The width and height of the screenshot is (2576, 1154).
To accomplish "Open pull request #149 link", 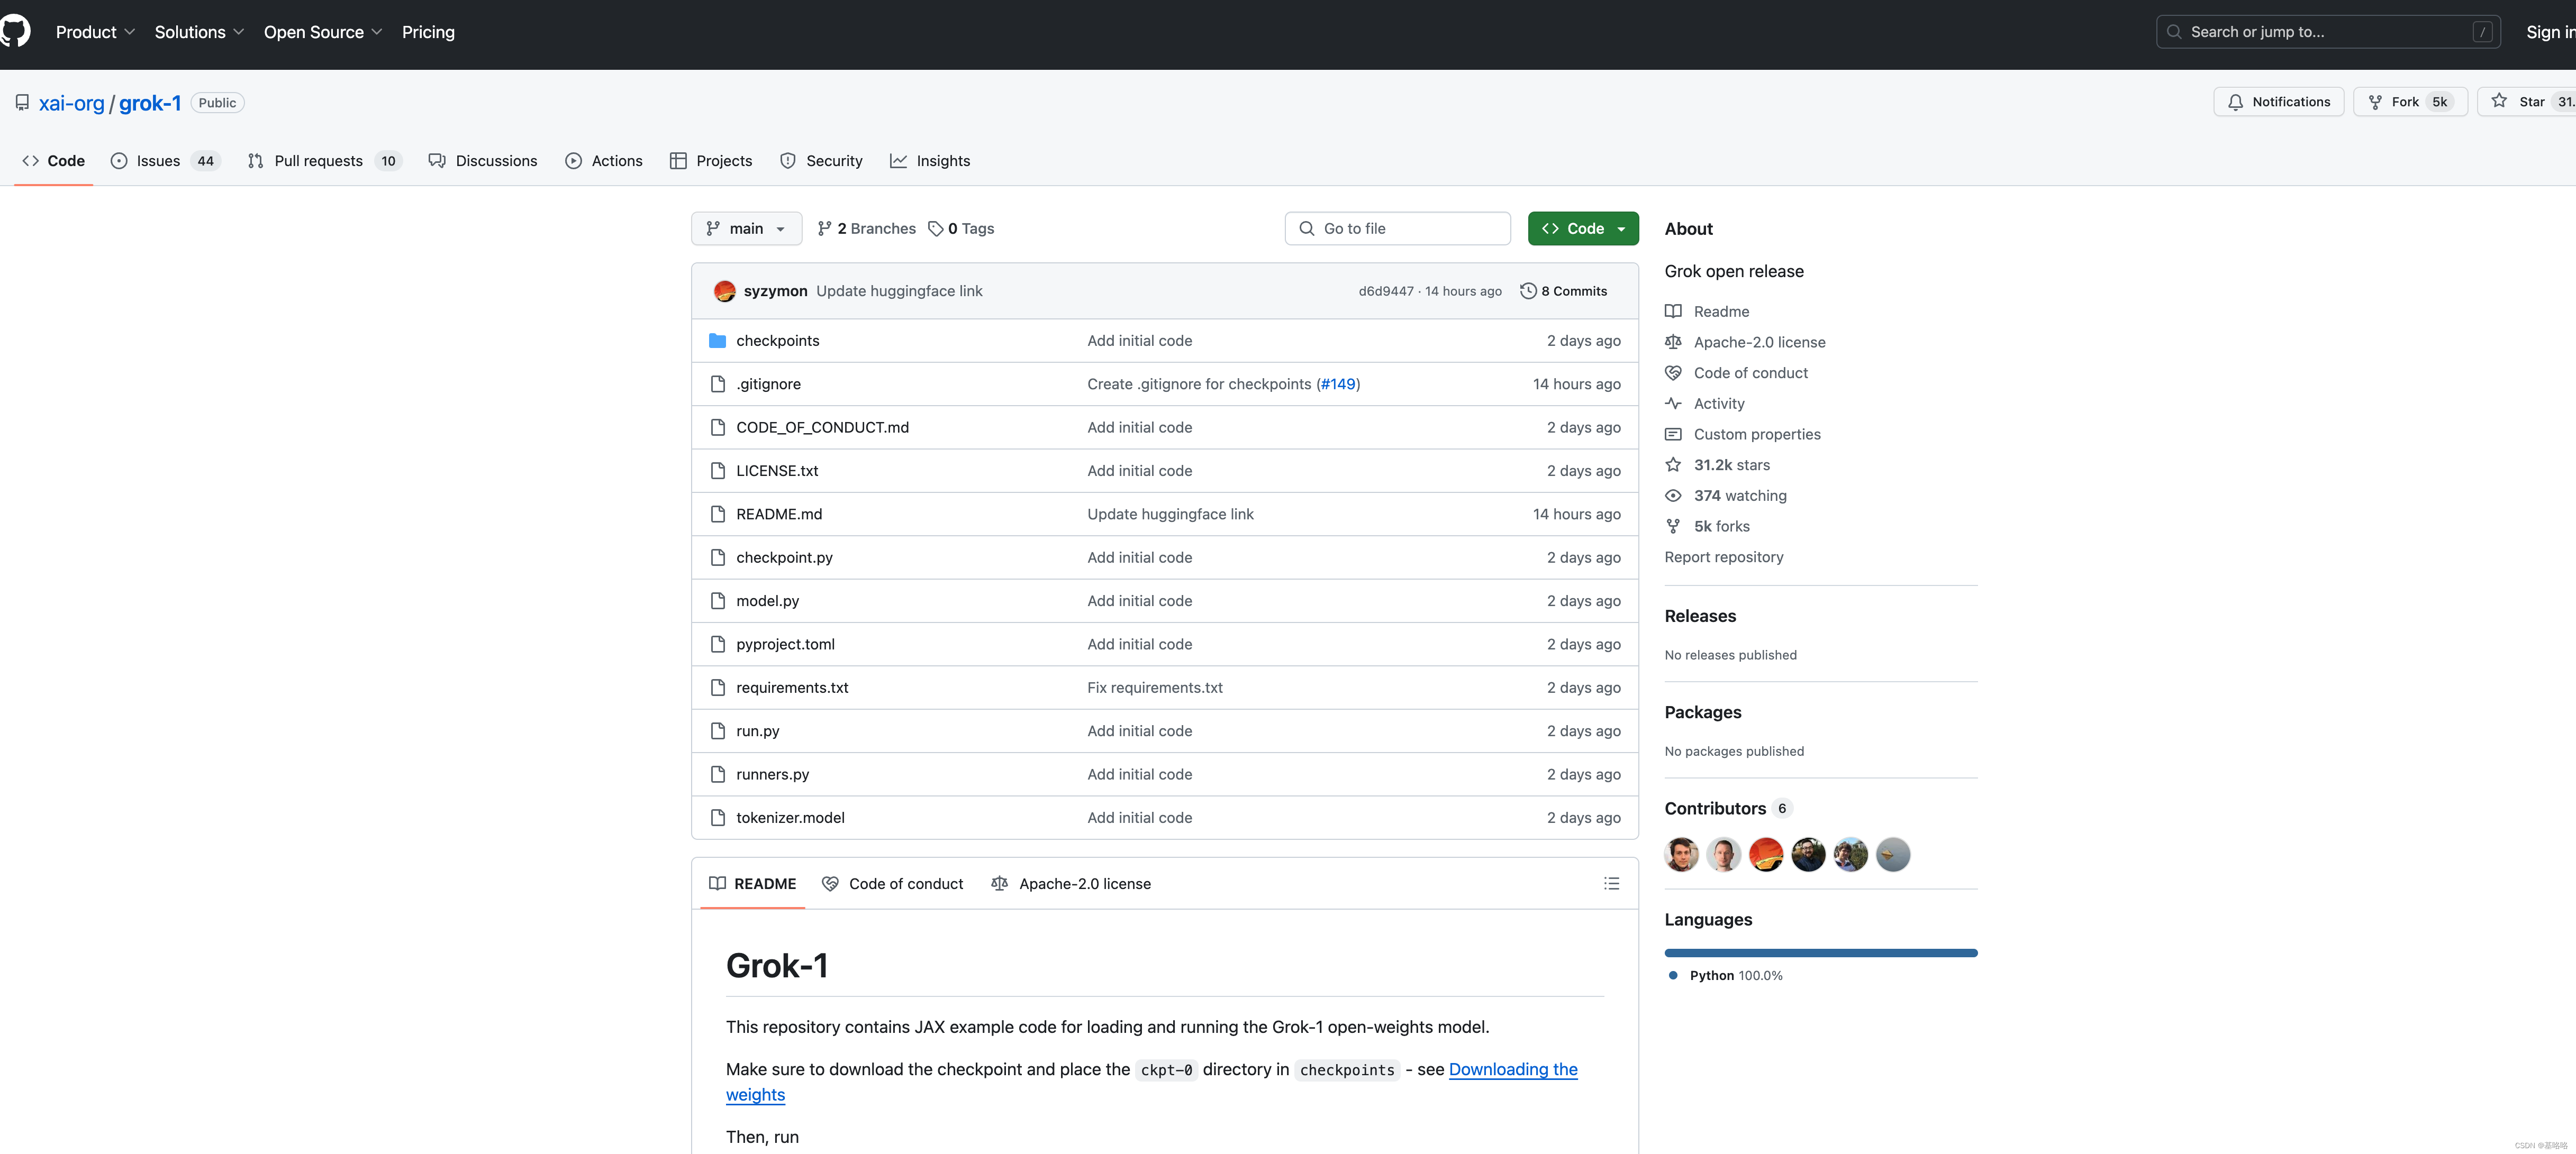I will coord(1339,383).
